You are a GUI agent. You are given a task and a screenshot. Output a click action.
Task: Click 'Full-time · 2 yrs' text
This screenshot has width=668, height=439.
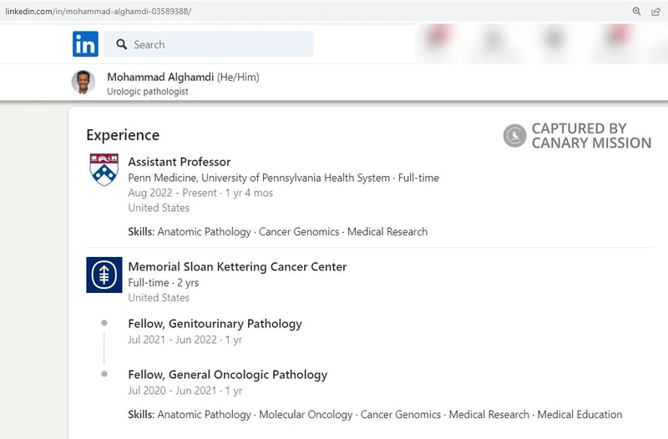[x=163, y=283]
